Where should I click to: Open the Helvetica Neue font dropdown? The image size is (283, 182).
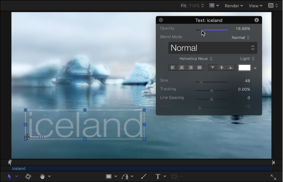196,59
